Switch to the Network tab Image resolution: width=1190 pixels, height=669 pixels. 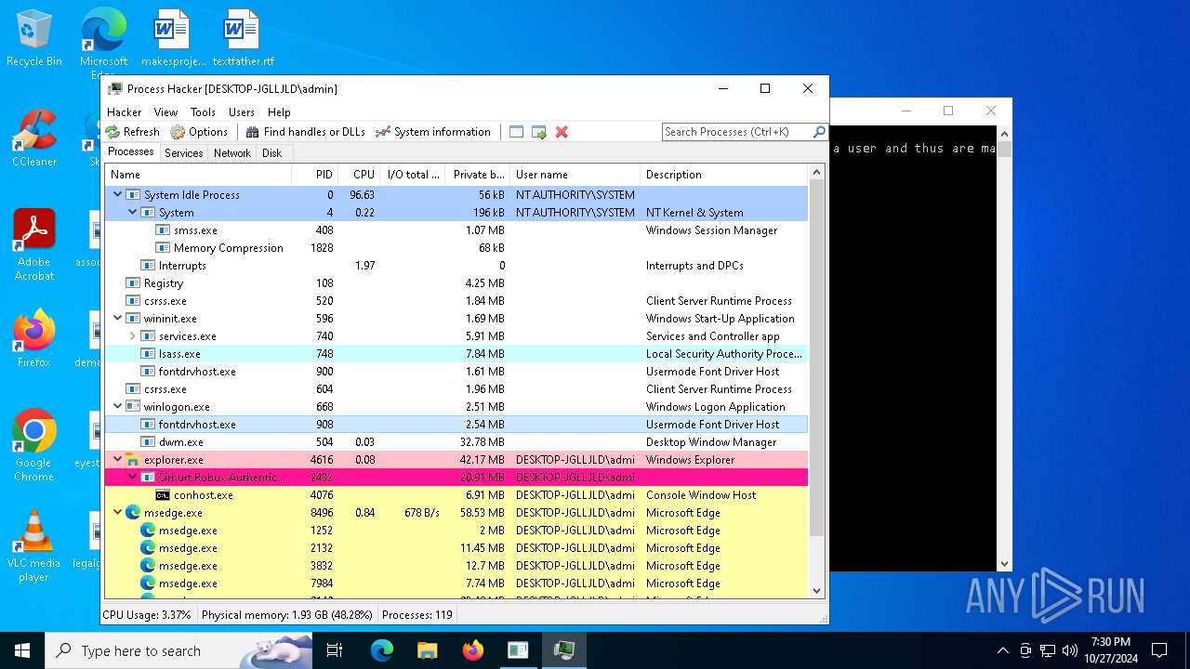point(232,153)
